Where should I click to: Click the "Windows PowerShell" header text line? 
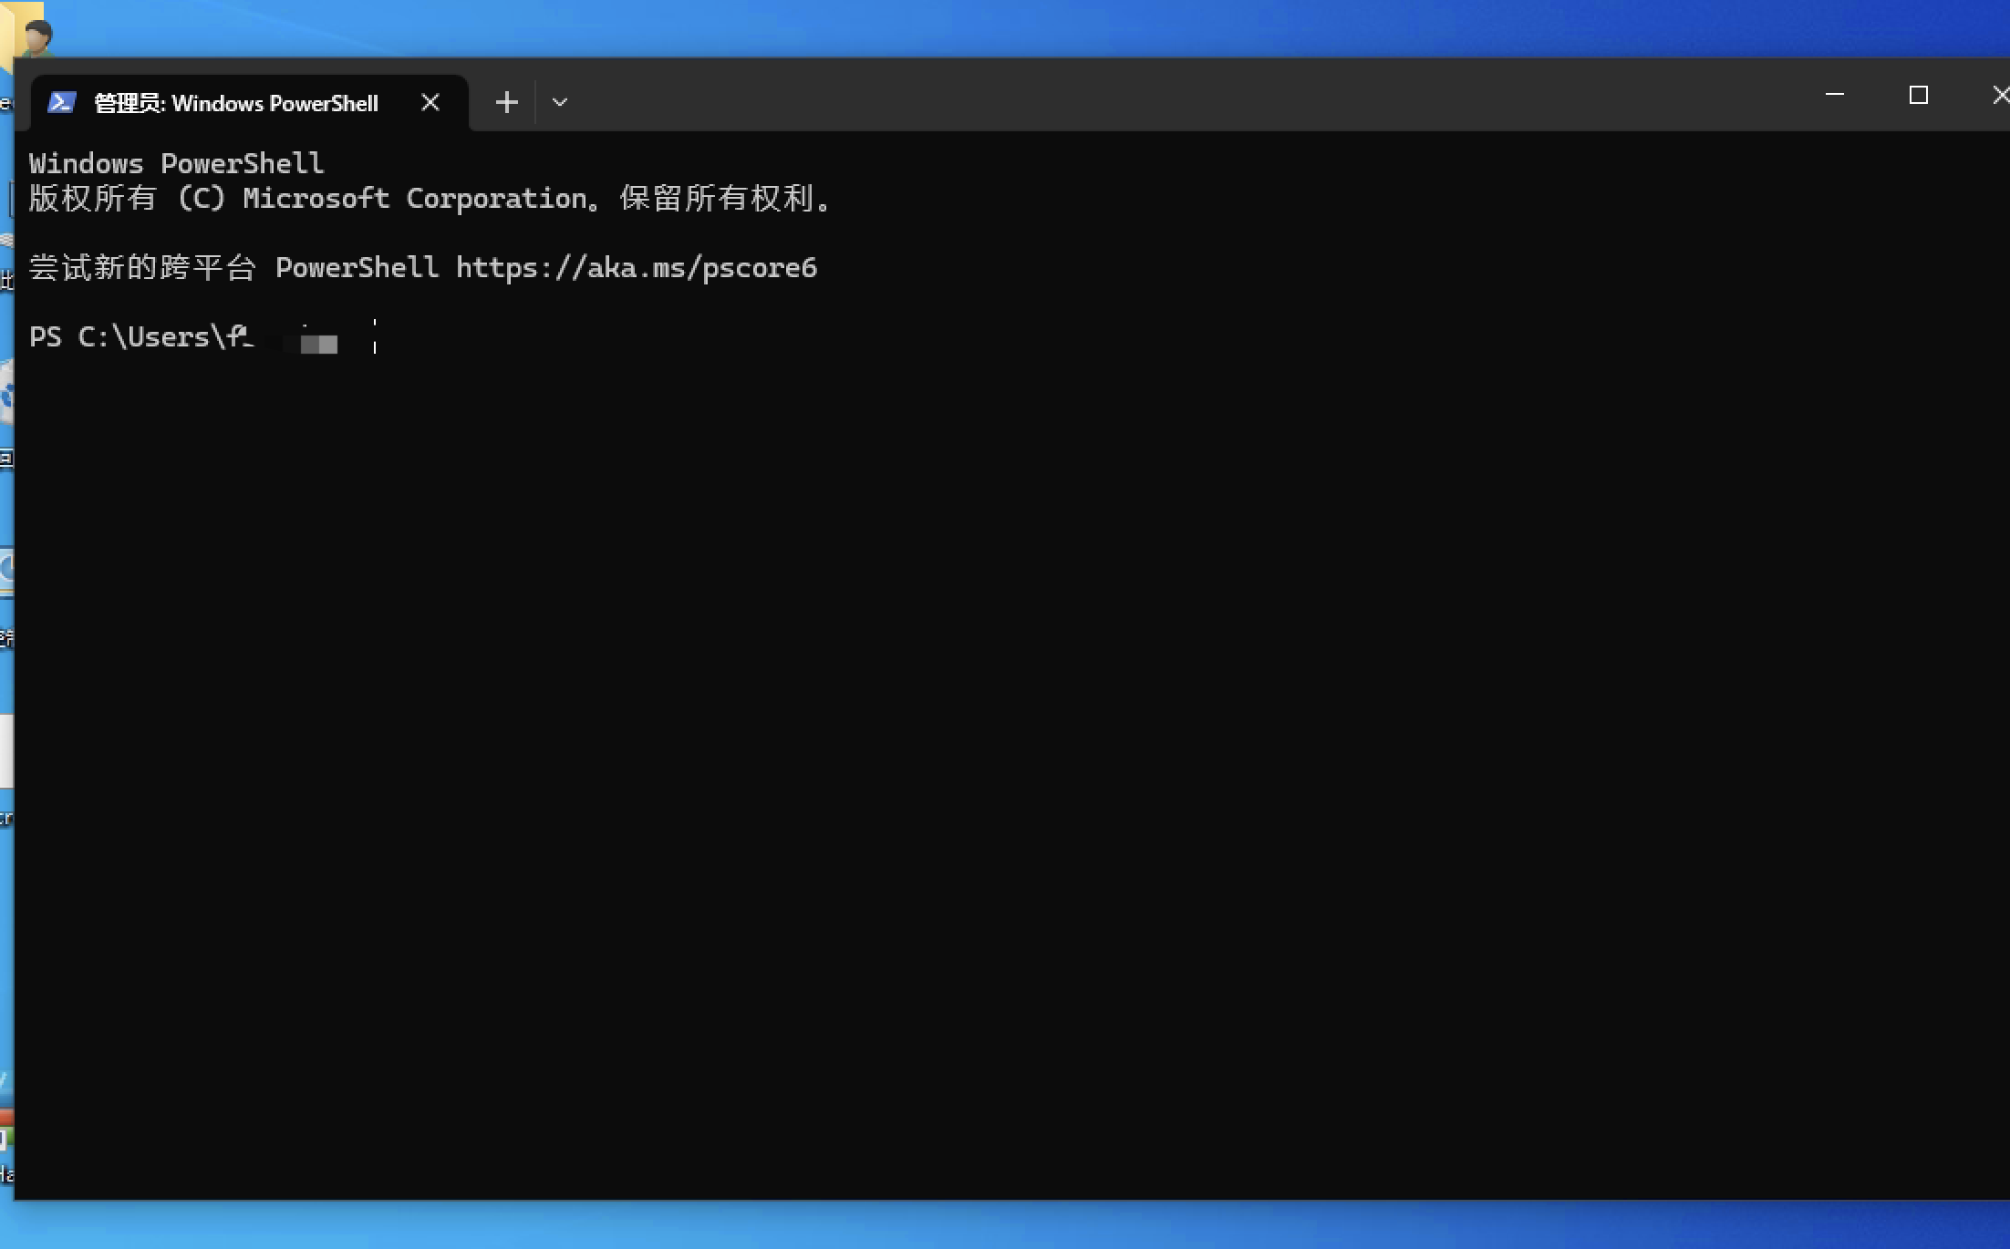pos(176,164)
